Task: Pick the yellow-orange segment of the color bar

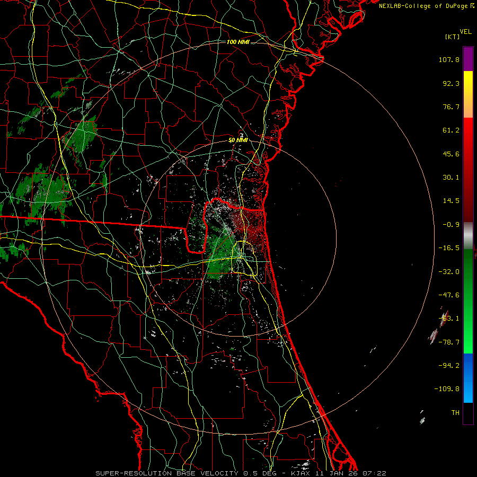Action: (x=468, y=94)
